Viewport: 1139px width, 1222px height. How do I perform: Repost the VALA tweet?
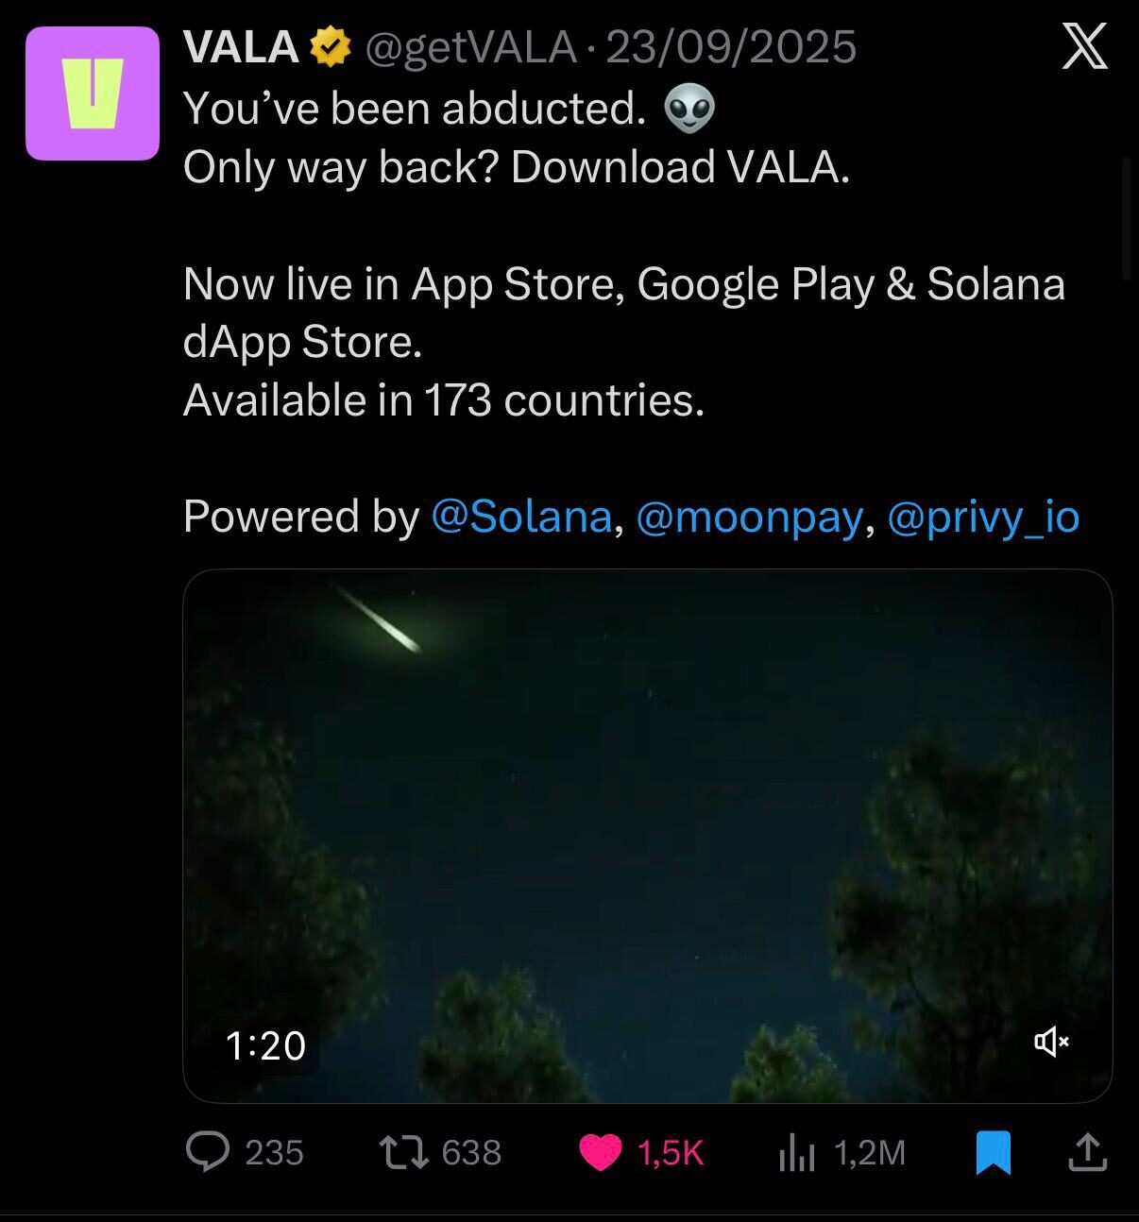pos(403,1151)
